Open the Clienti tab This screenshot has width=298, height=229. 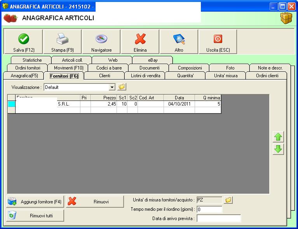pyautogui.click(x=105, y=76)
